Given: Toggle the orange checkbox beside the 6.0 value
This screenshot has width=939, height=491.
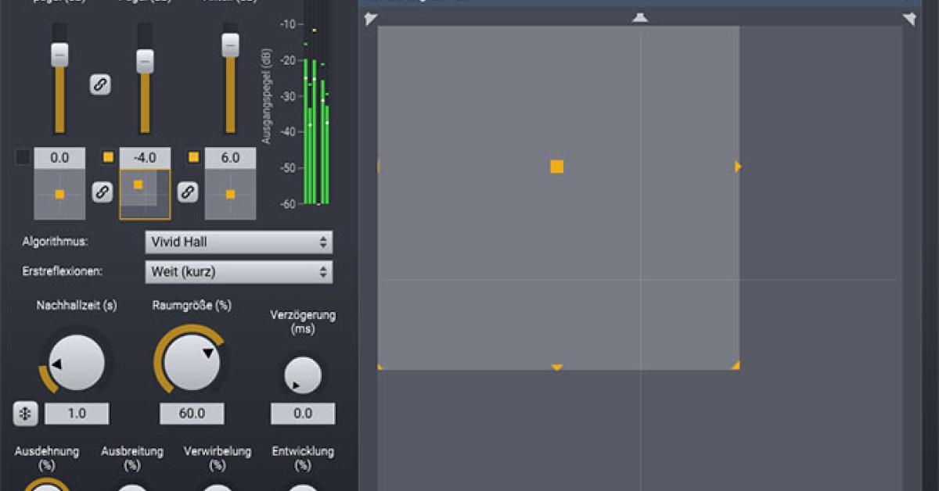Looking at the screenshot, I should [x=193, y=158].
